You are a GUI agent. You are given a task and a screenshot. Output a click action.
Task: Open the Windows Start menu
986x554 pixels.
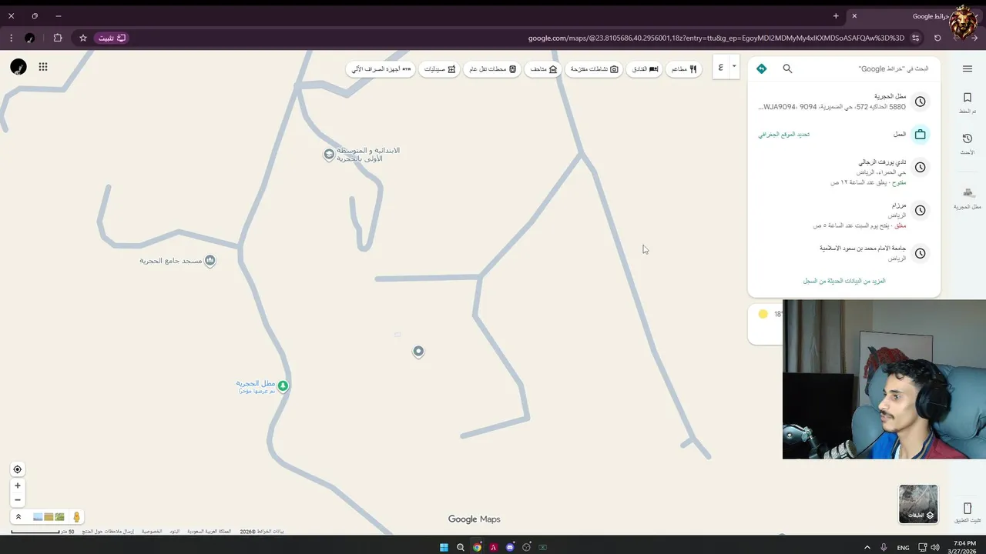[x=444, y=547]
